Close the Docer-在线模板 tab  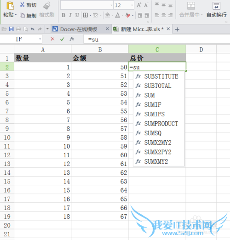pyautogui.click(x=107, y=29)
